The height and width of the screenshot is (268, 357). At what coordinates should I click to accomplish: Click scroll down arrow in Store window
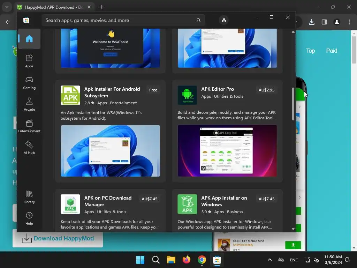(x=293, y=229)
